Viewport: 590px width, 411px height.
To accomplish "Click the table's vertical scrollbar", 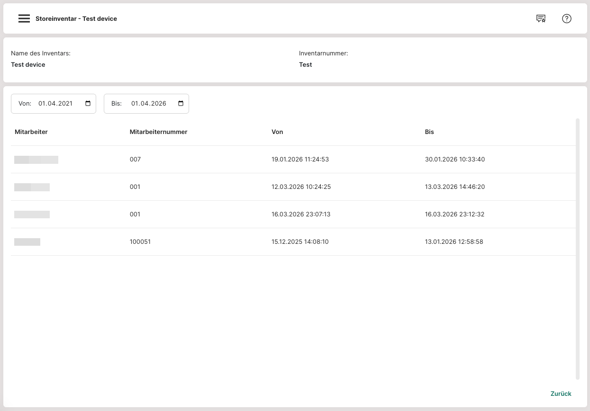I will click(577, 249).
